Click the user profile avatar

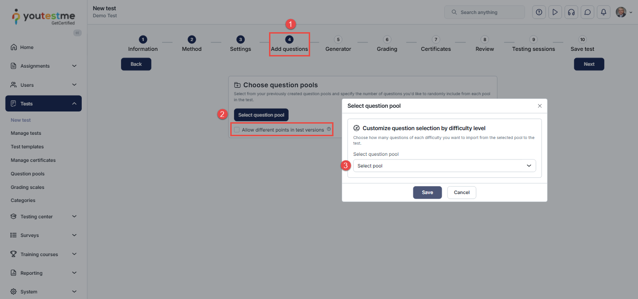point(621,12)
